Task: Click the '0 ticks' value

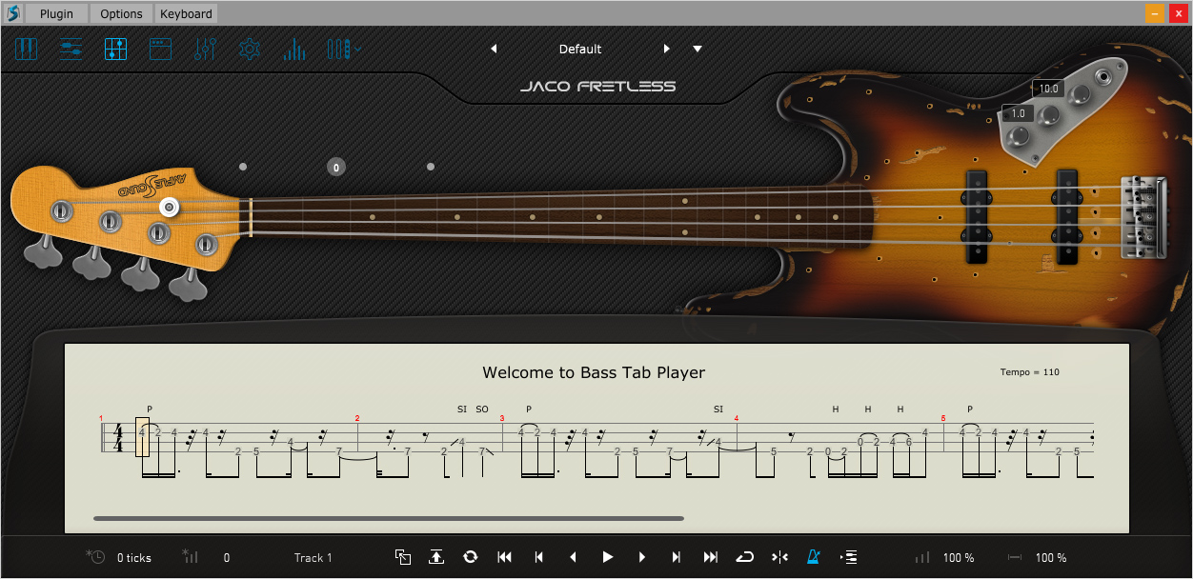Action: (x=134, y=558)
